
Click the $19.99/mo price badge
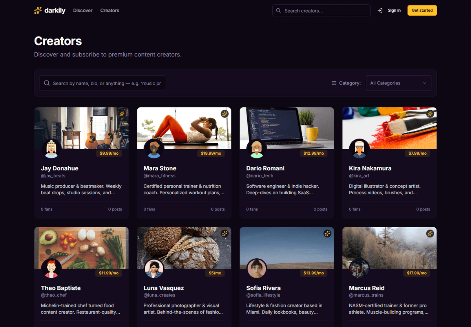point(211,153)
